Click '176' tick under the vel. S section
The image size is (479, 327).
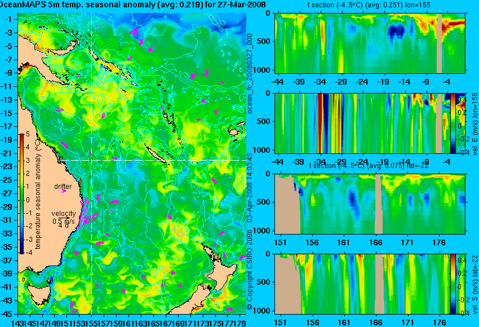(x=440, y=322)
